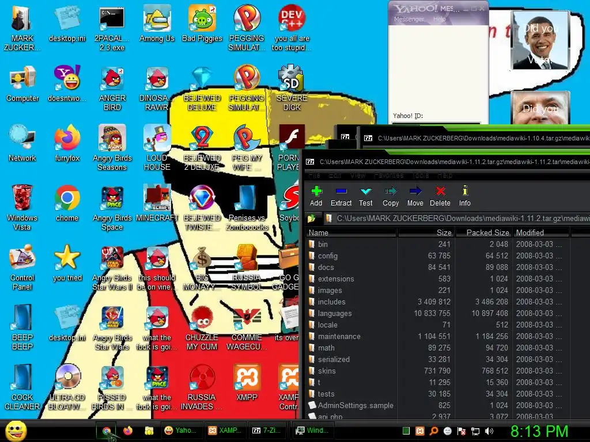
Task: Select the skins folder row
Action: pos(437,371)
